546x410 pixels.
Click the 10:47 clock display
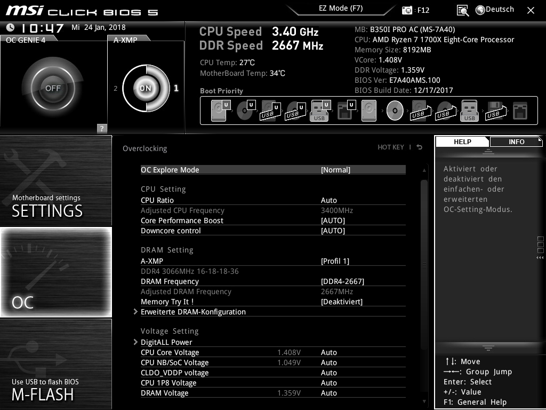[42, 28]
